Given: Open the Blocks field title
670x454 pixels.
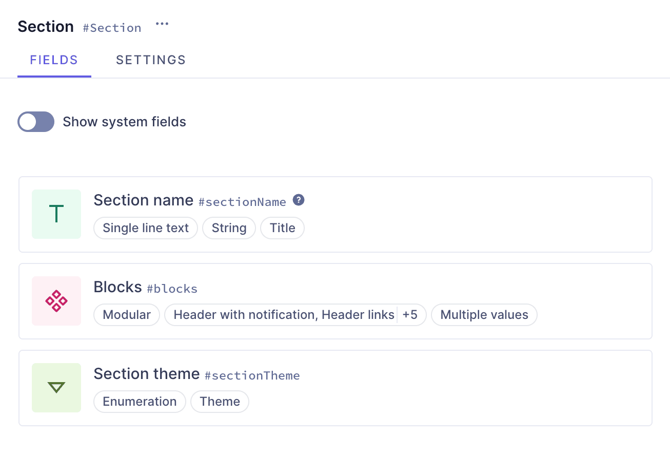Looking at the screenshot, I should pyautogui.click(x=117, y=287).
